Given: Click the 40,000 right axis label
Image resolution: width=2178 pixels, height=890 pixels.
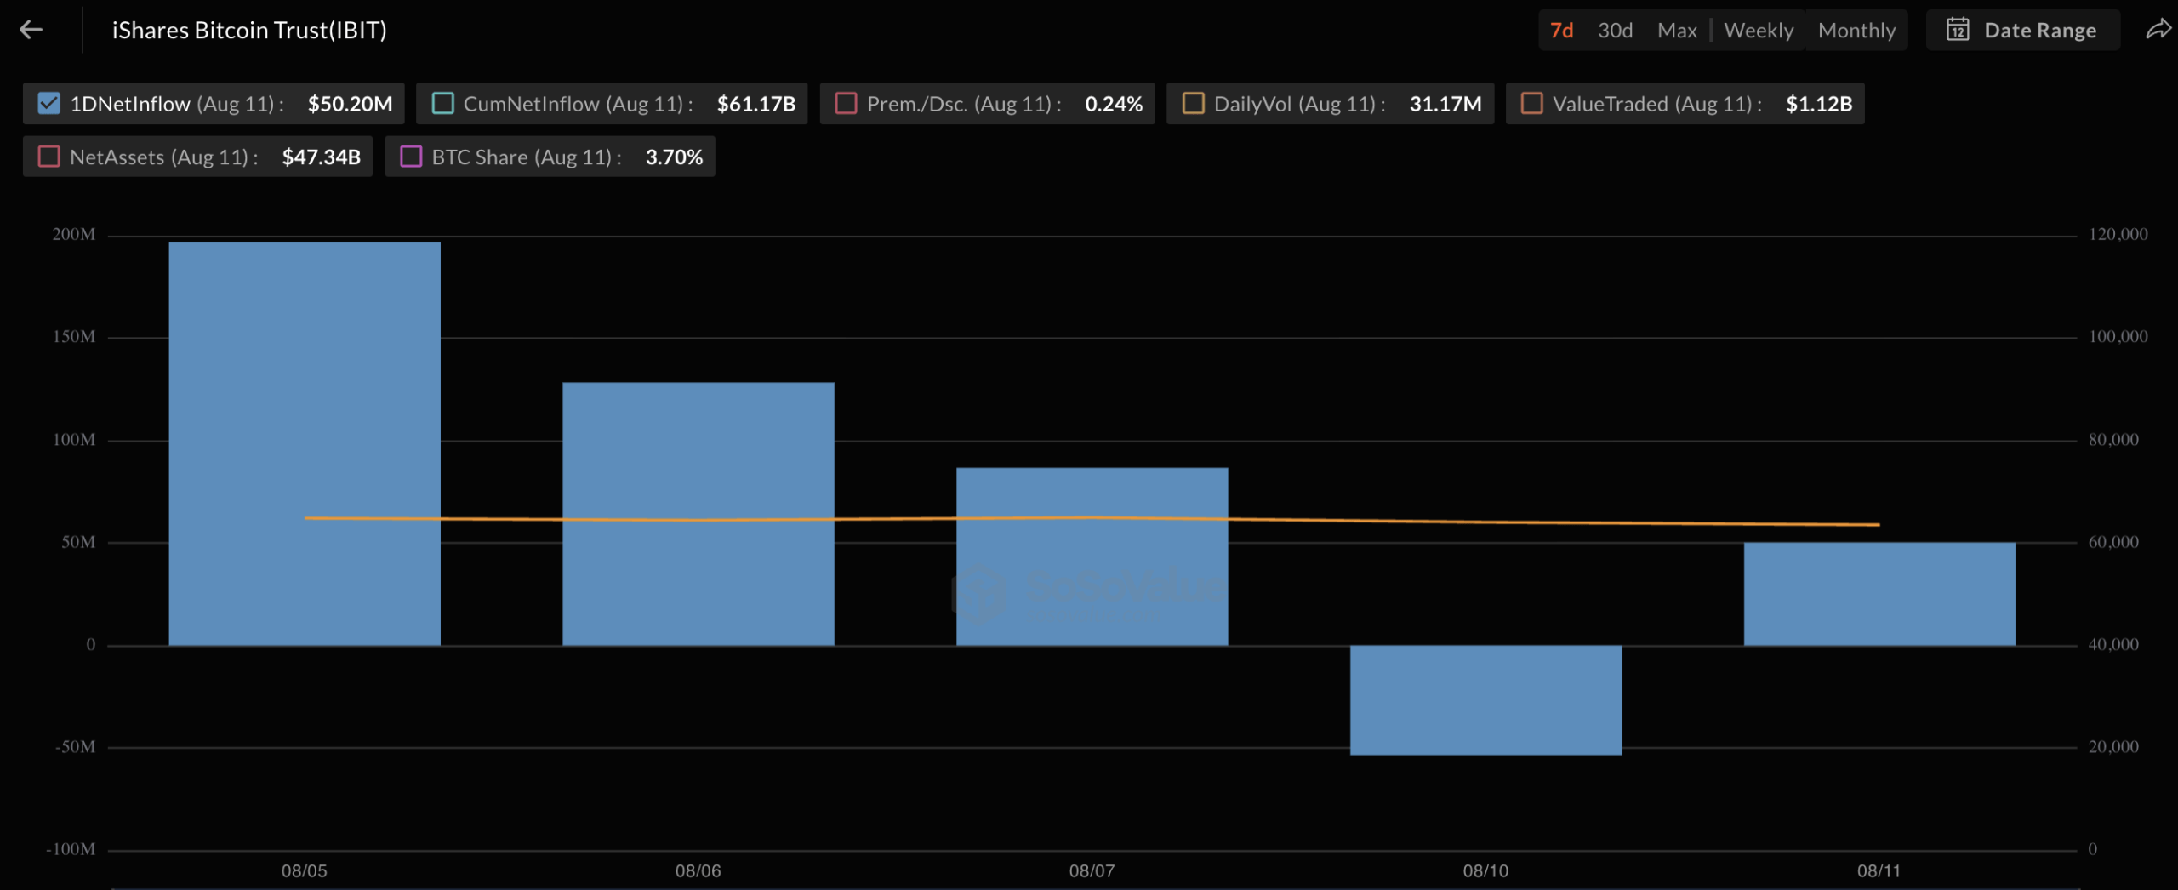Looking at the screenshot, I should (x=2113, y=645).
